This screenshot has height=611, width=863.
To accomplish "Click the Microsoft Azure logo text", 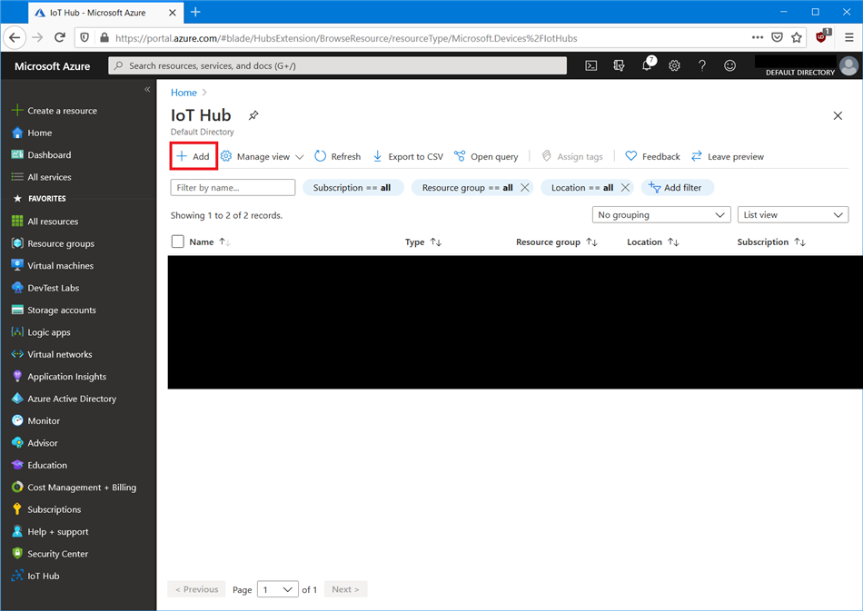I will (x=53, y=66).
